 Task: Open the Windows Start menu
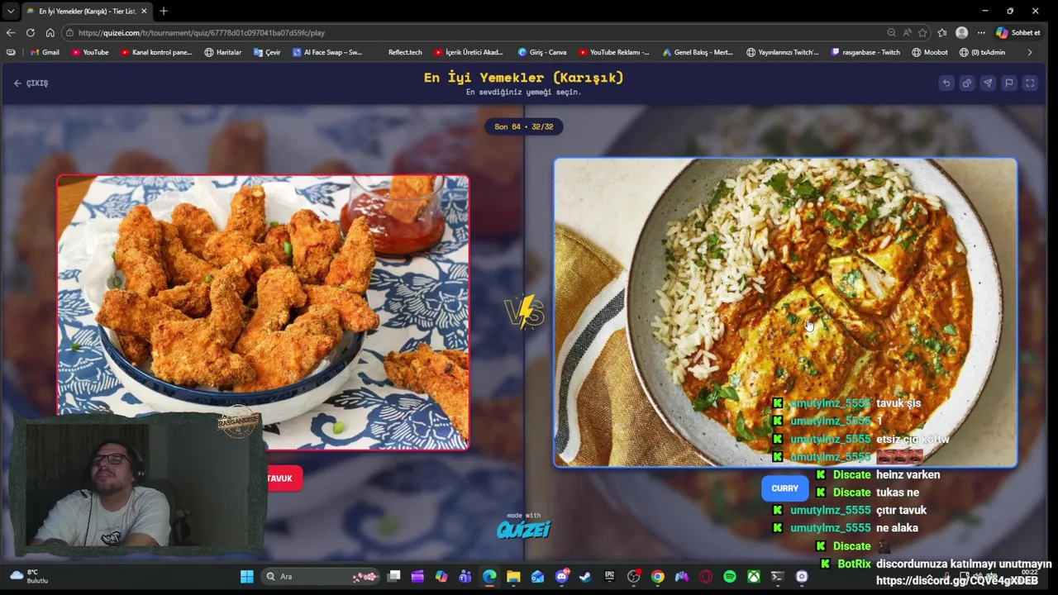246,577
